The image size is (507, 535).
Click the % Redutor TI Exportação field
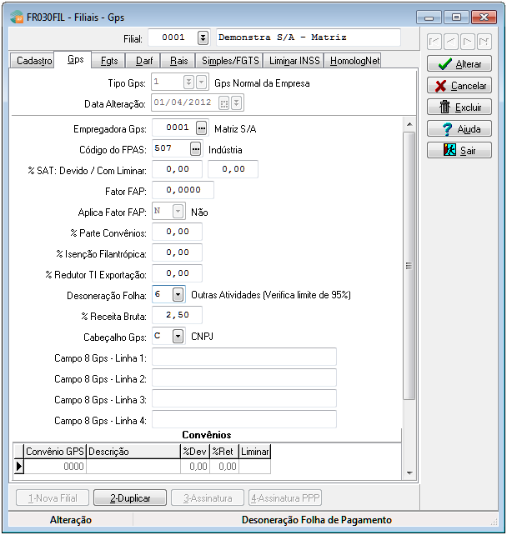click(177, 273)
